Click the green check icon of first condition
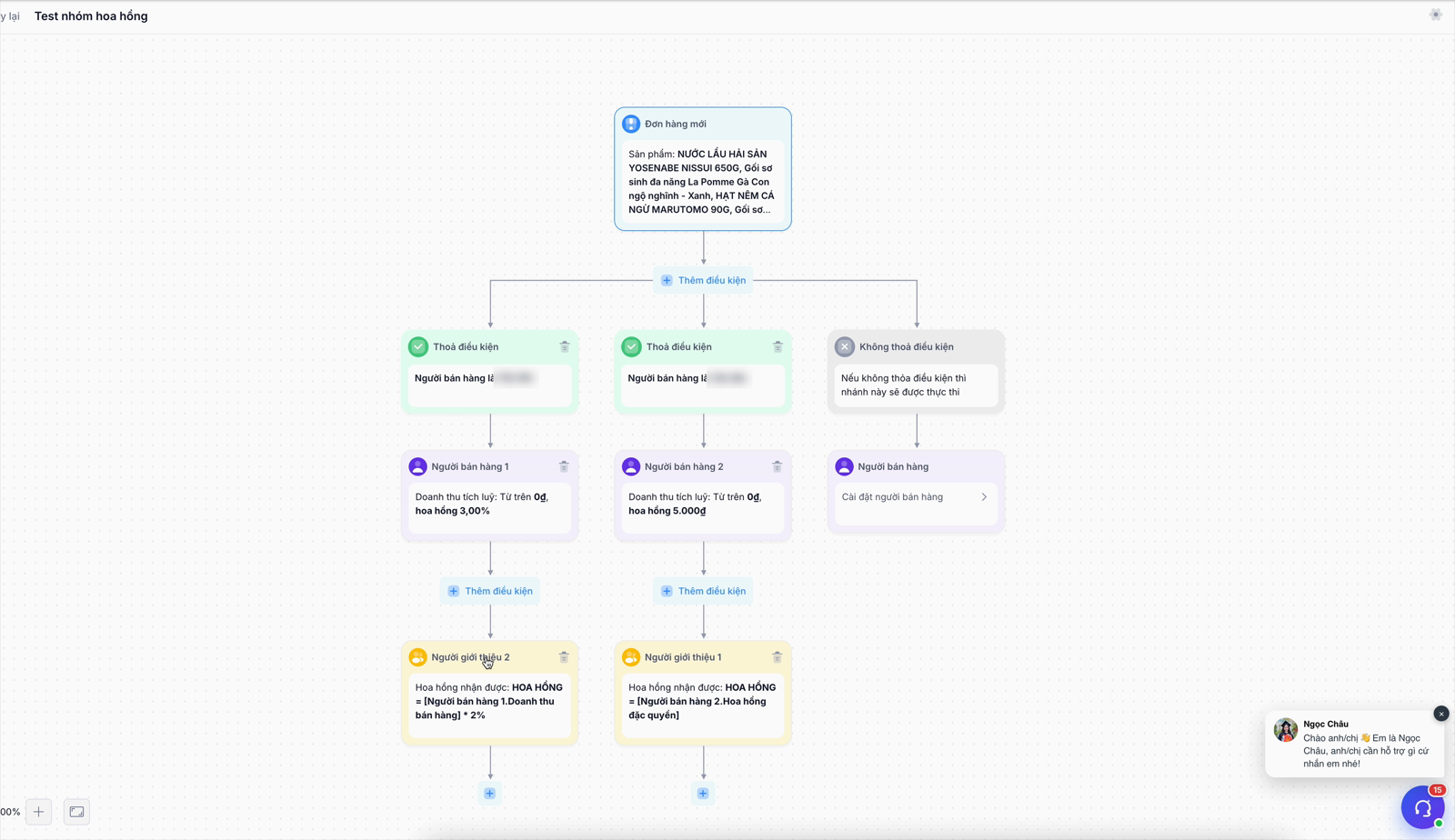1455x840 pixels. (418, 346)
